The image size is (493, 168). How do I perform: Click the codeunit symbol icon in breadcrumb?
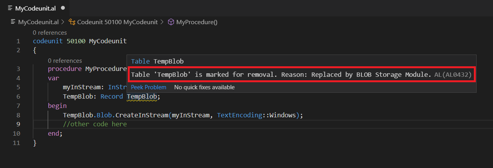click(72, 22)
